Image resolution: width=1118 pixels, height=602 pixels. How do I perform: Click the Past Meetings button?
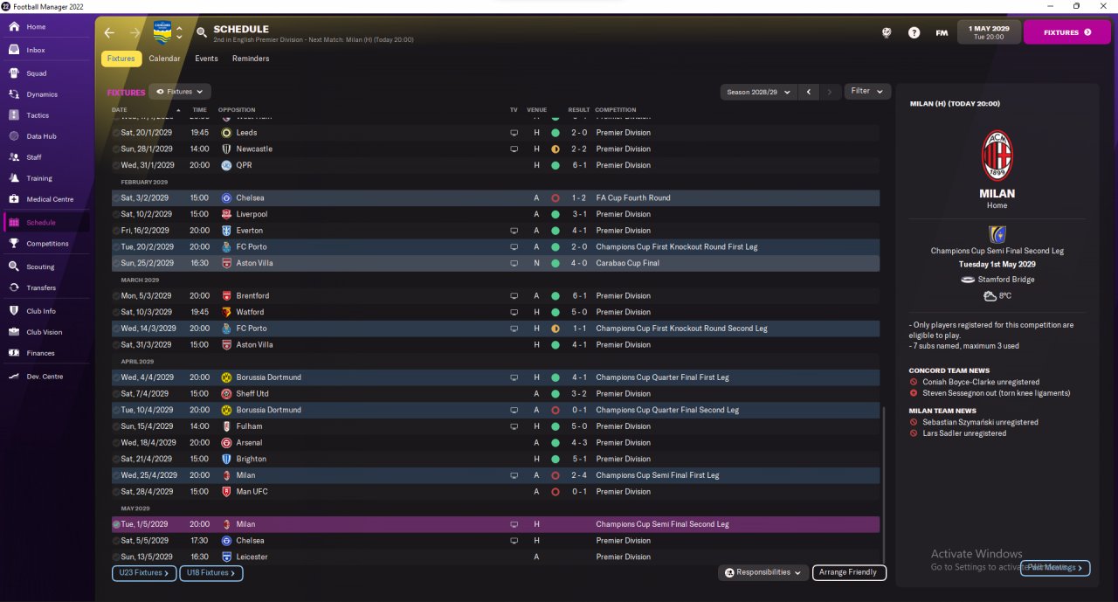[1055, 568]
